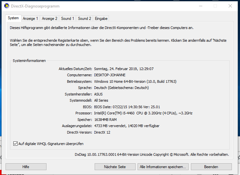Click the Intel(R) Core(TM) i5-4460 processor text
Viewport: 240px width, 175px height.
pyautogui.click(x=143, y=113)
